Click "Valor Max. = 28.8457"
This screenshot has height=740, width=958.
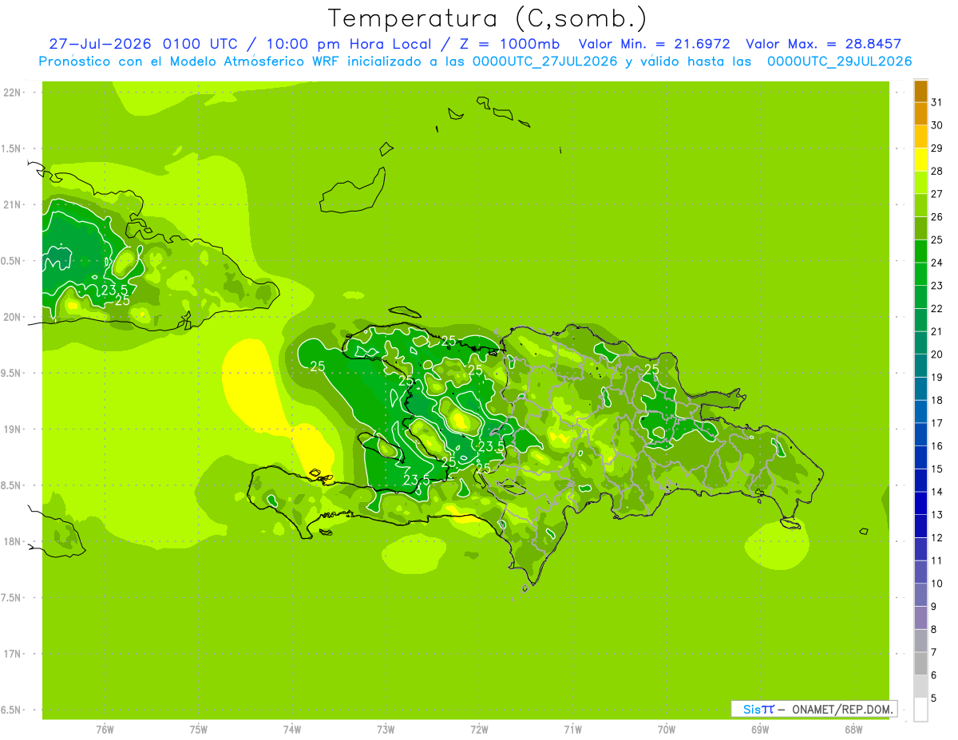point(823,44)
